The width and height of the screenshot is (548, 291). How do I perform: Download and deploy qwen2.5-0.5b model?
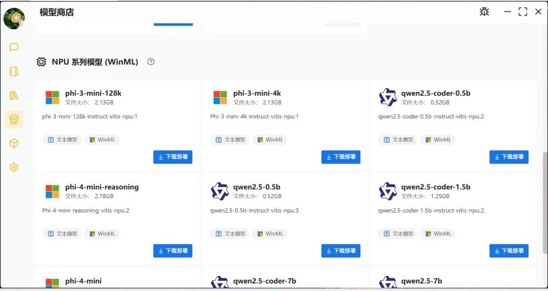point(340,251)
